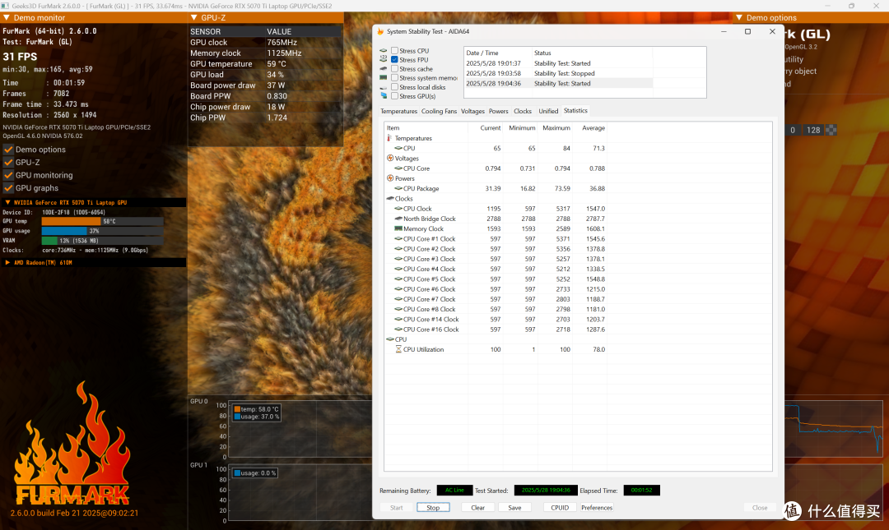The height and width of the screenshot is (530, 889).
Task: Click the Stop button in AIDA64
Action: coord(433,507)
